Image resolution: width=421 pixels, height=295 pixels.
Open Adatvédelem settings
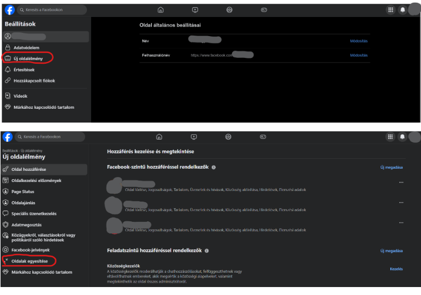46,48
